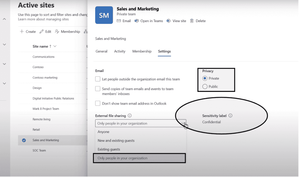Click the View site icon
The image size is (299, 177).
click(168, 21)
